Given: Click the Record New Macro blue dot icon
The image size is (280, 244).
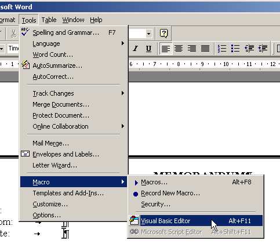Looking at the screenshot, I should click(136, 194).
